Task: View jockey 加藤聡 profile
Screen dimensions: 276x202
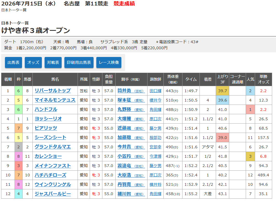Action: point(131,137)
